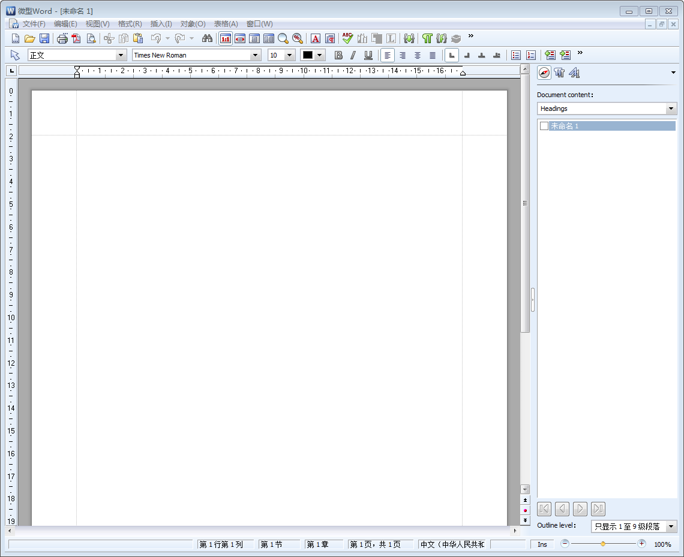Click the jump-to-first navigation button in side panel
Screen dimensions: 684x557
coord(544,509)
